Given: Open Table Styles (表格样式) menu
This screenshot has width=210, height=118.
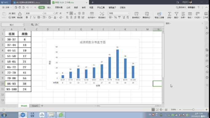Looking at the screenshot, I should tap(147, 15).
